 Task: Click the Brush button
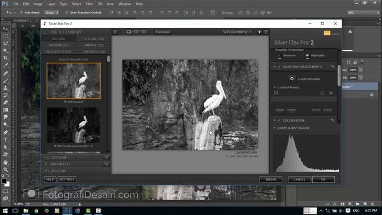coord(270,179)
